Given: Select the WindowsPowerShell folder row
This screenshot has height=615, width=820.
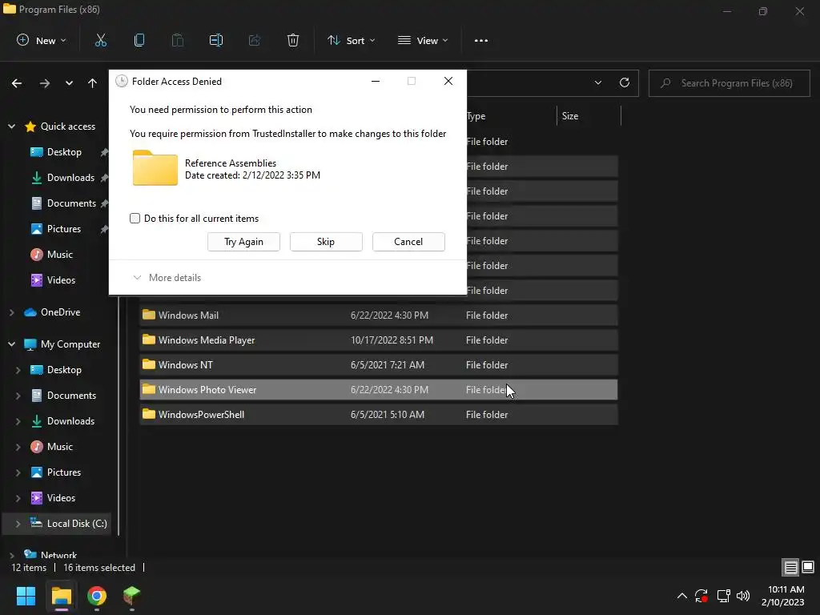Looking at the screenshot, I should point(379,414).
